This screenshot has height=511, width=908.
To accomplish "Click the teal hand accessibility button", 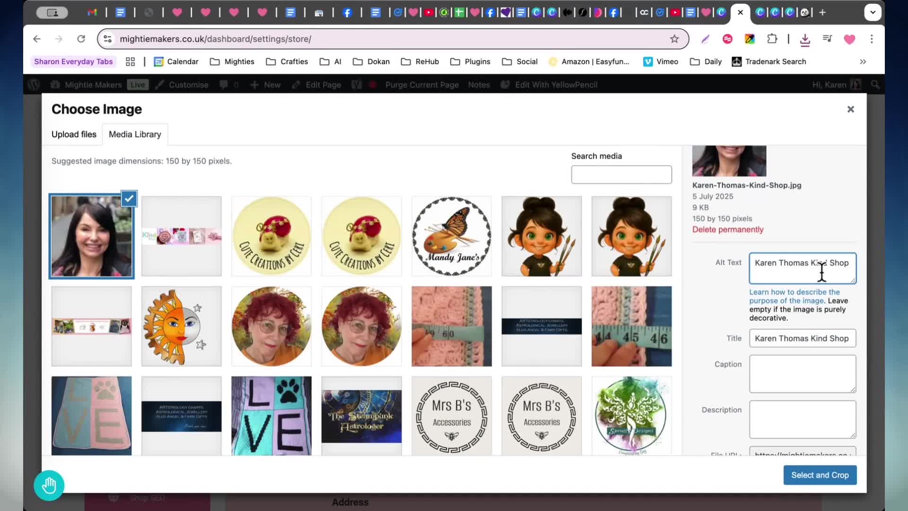I will (x=49, y=485).
